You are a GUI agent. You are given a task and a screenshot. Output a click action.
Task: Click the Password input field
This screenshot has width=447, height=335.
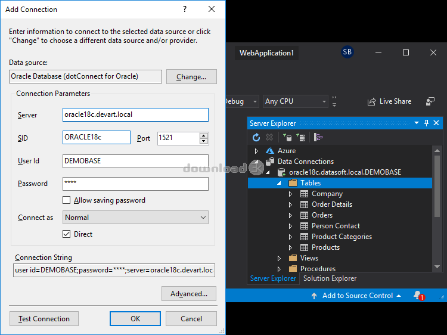135,184
